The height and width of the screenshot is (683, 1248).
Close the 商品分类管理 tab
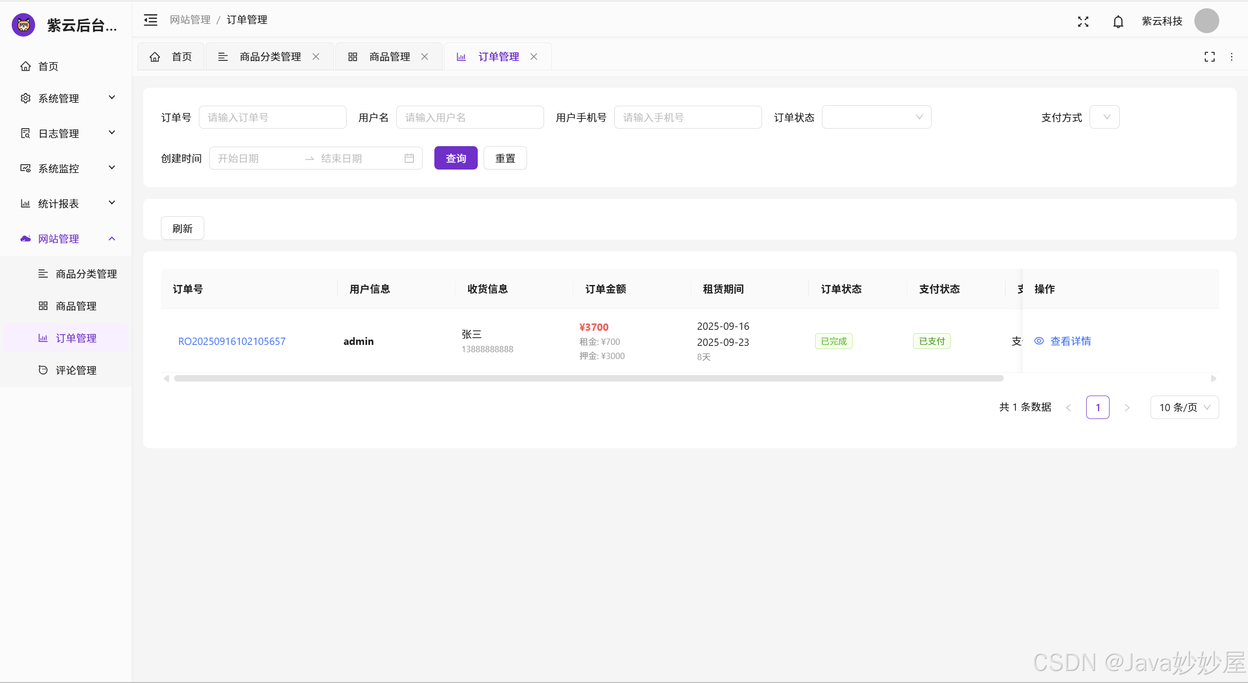(316, 57)
